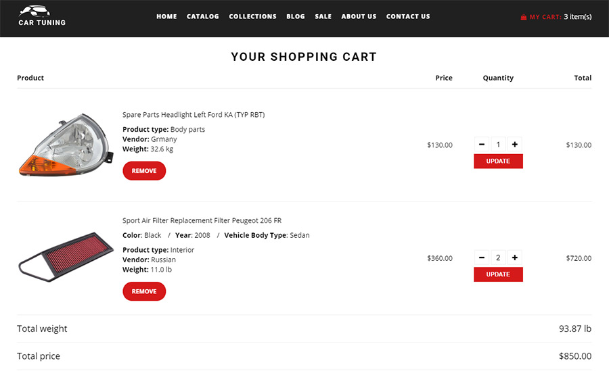609x371 pixels.
Task: Decrease air filter quantity with minus button
Action: 482,257
